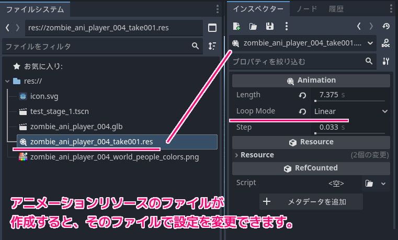This screenshot has width=398, height=240.
Task: Click the file sort order icon
Action: tap(212, 46)
